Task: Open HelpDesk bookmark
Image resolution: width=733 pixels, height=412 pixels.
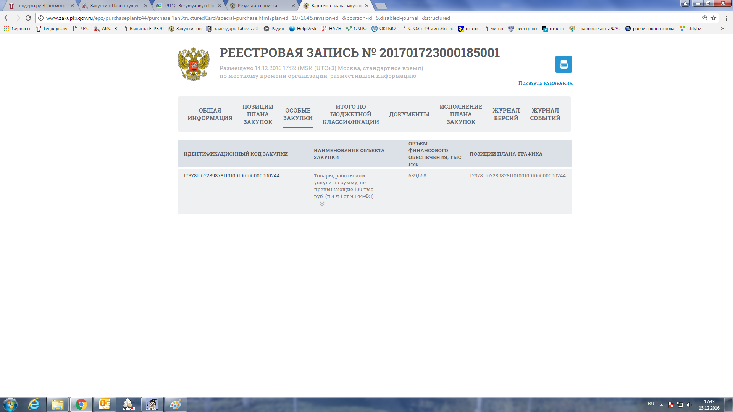Action: (x=303, y=29)
